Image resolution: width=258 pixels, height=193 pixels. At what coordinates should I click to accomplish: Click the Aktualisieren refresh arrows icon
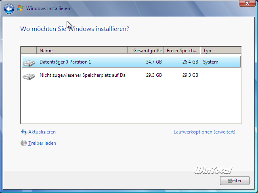click(24, 132)
